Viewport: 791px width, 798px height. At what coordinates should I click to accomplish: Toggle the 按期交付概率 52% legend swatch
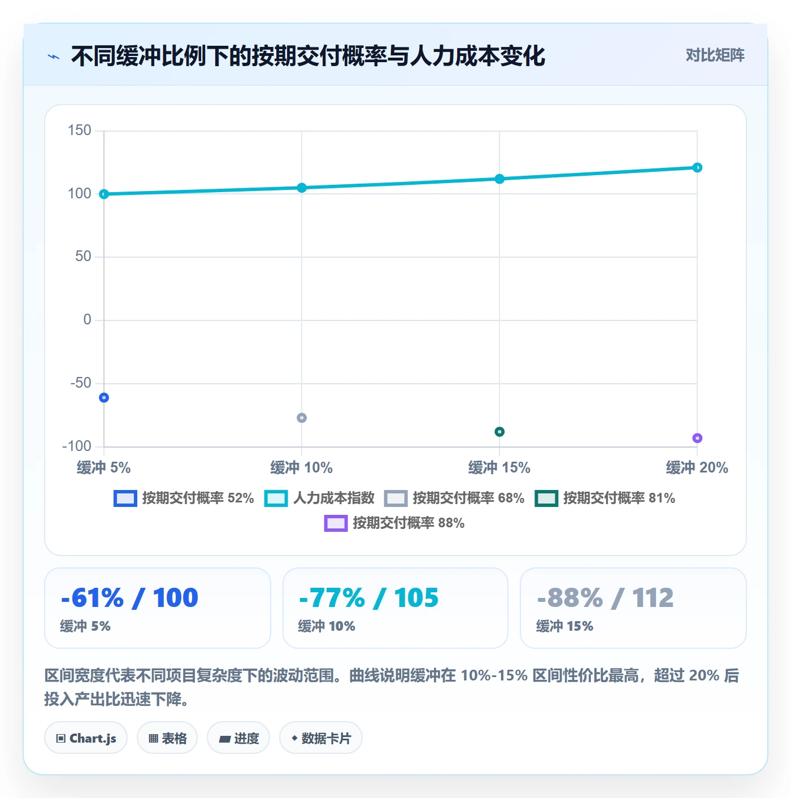(x=125, y=498)
